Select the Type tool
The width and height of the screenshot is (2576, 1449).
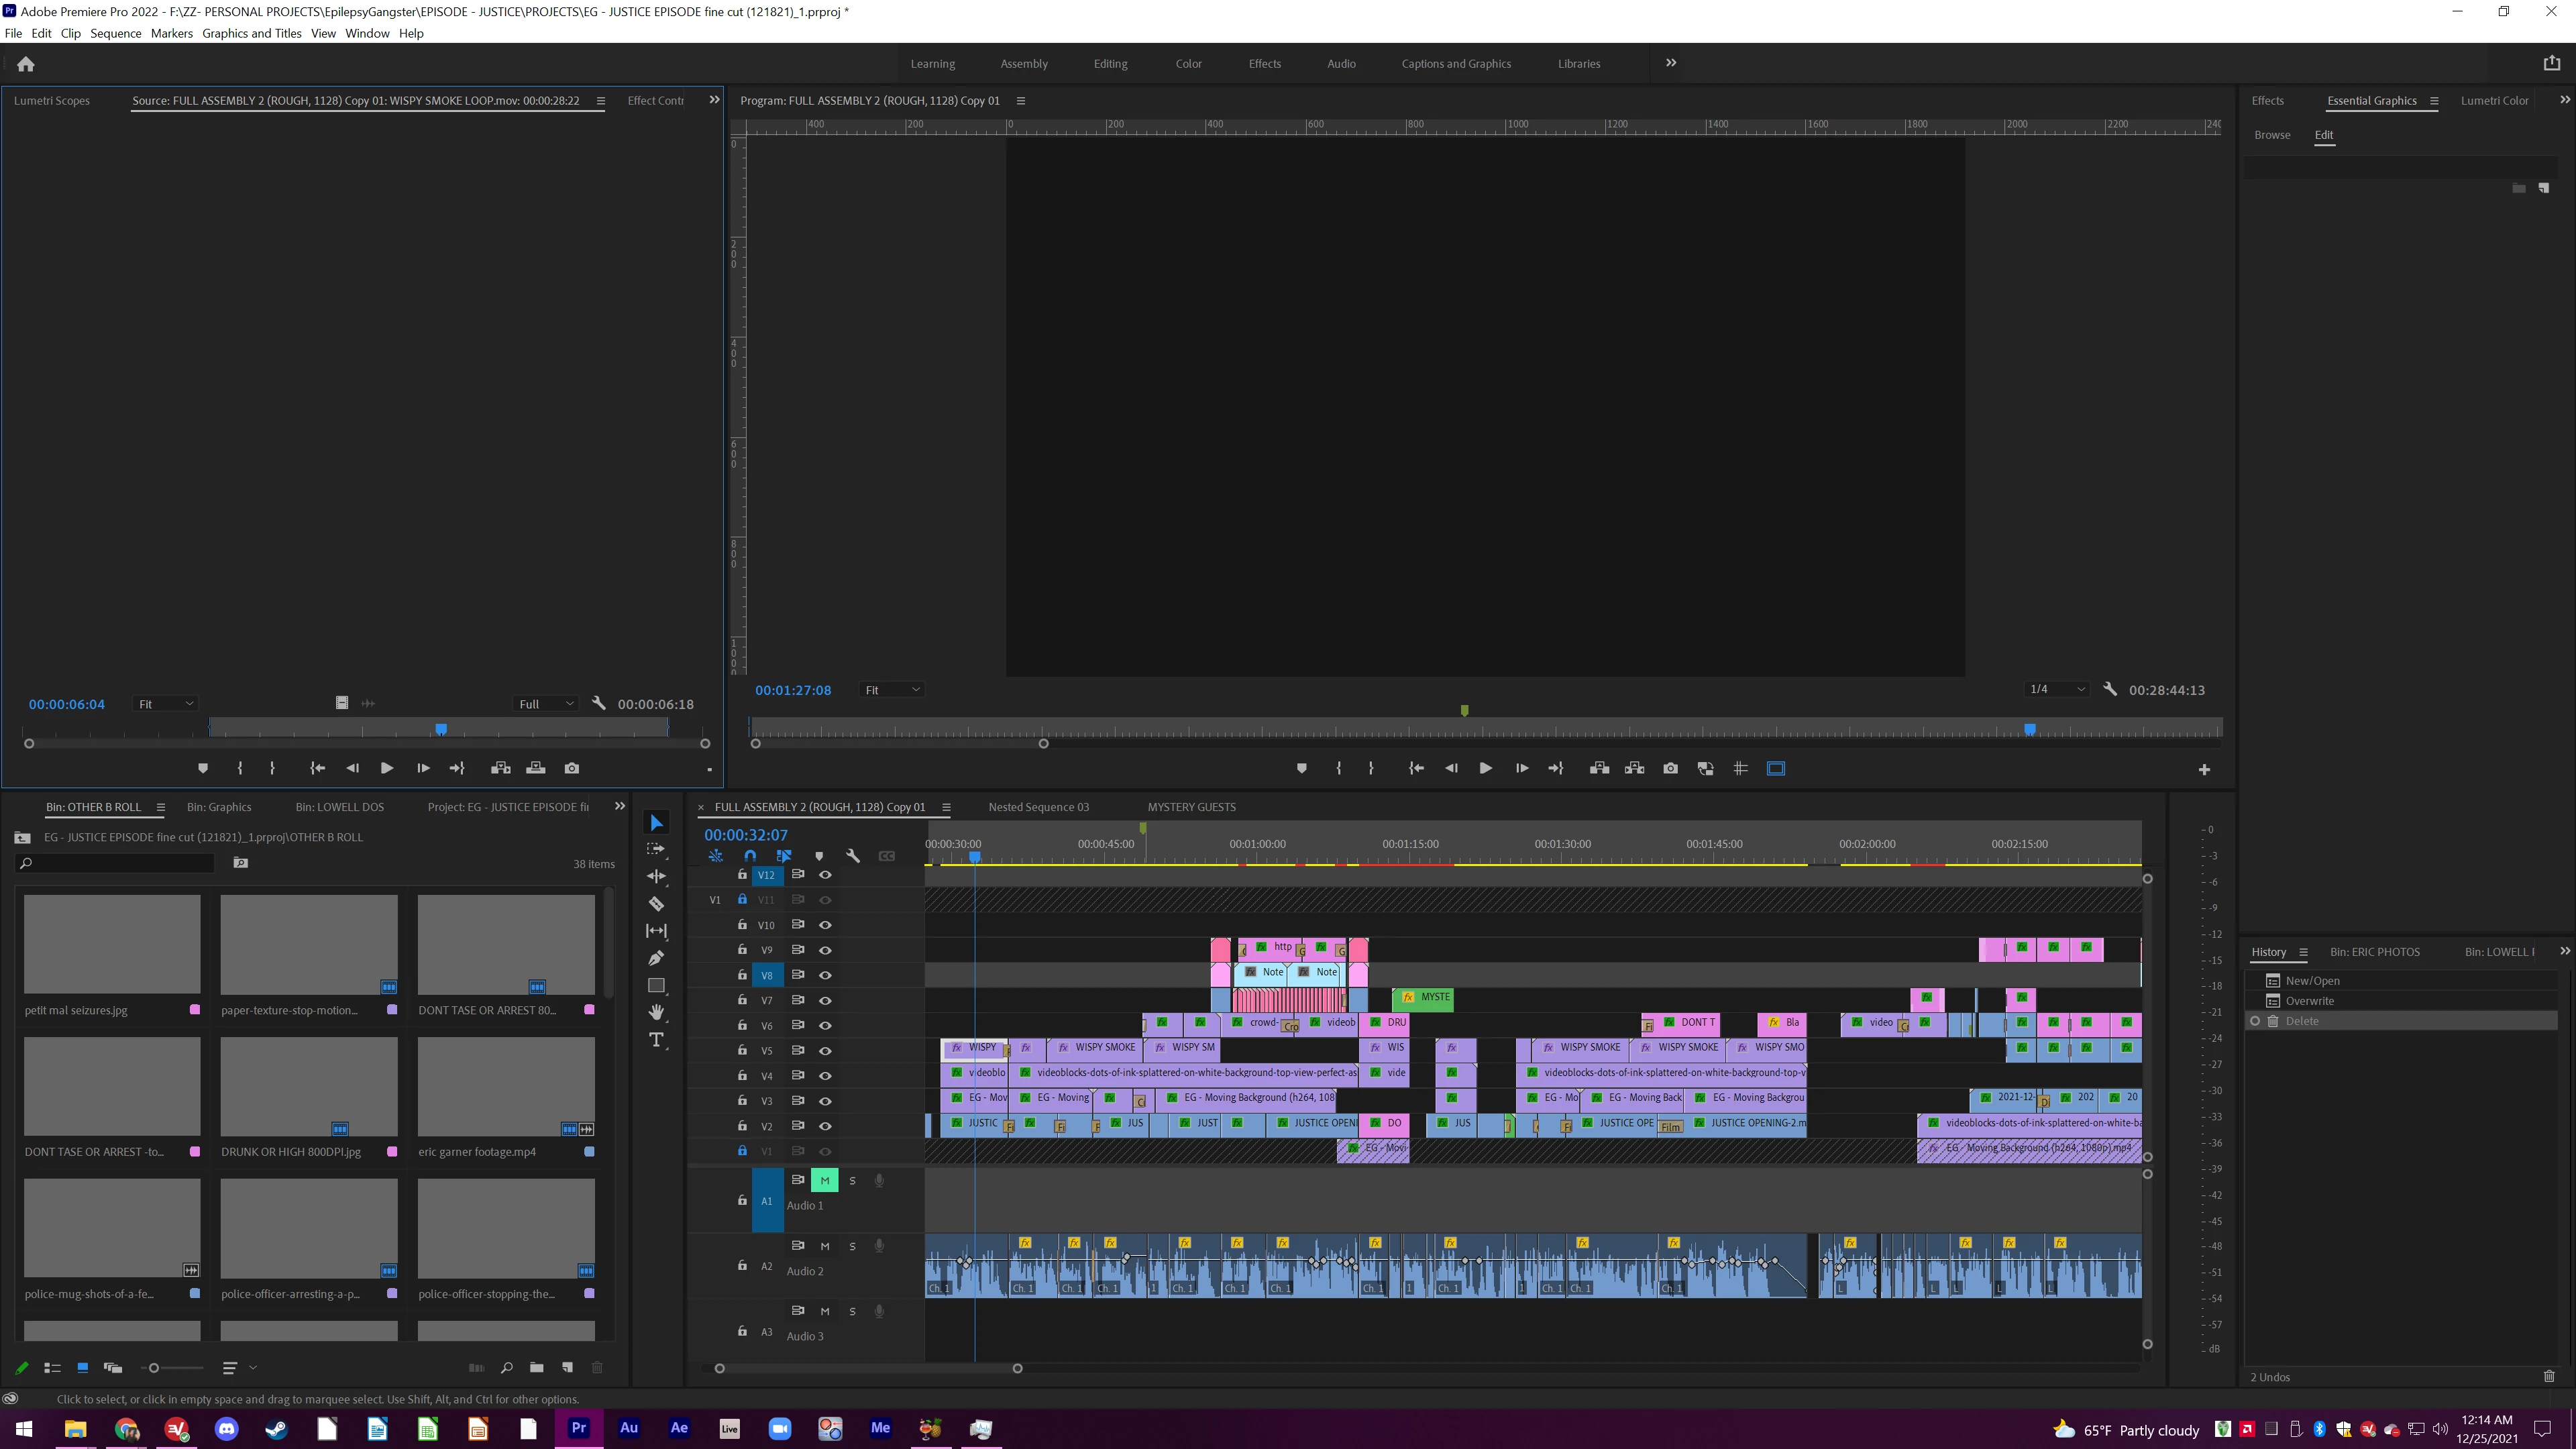click(x=656, y=1040)
